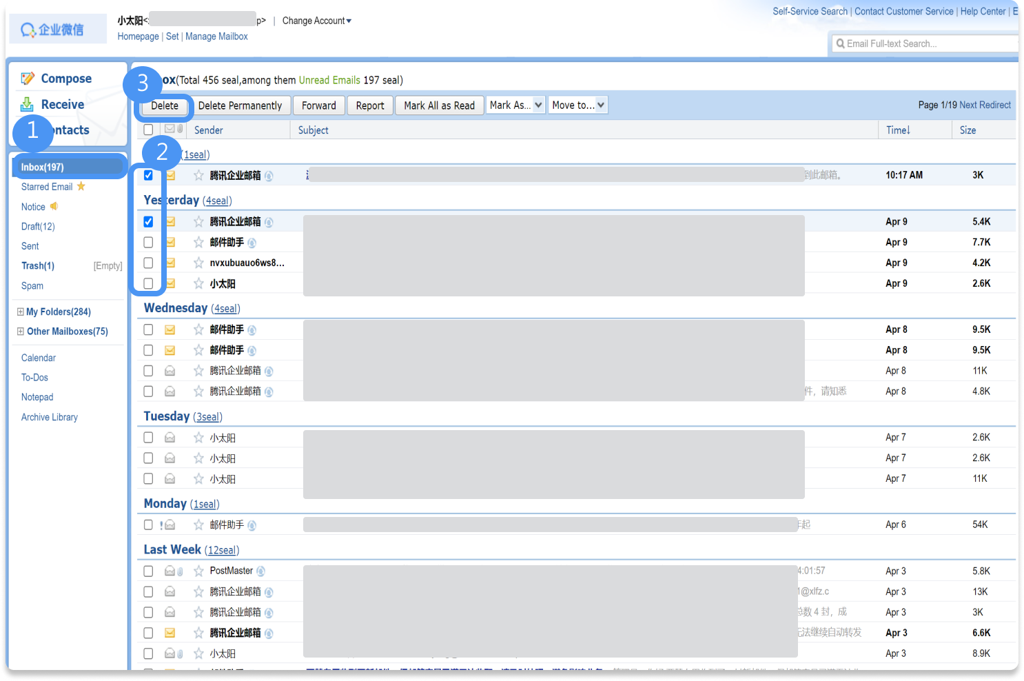Screen dimensions: 1024x681
Task: Expand the Other Mailboxes(75) tree
Action: click(21, 332)
